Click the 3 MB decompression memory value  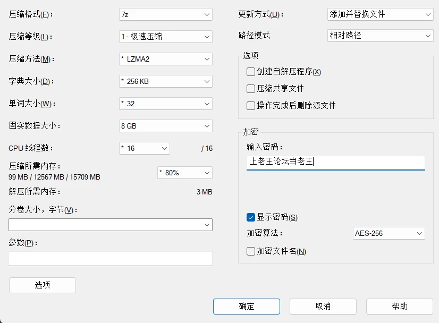[x=205, y=192]
